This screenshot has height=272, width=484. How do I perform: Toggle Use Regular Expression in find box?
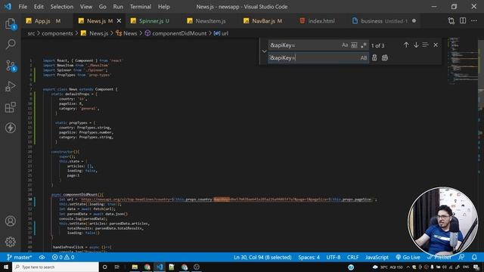[x=363, y=45]
